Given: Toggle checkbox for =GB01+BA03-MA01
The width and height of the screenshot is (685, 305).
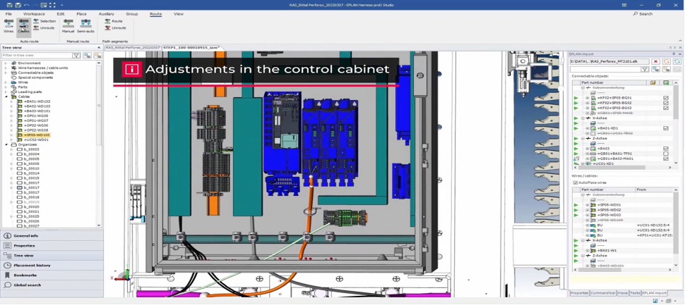Looking at the screenshot, I should [x=666, y=158].
